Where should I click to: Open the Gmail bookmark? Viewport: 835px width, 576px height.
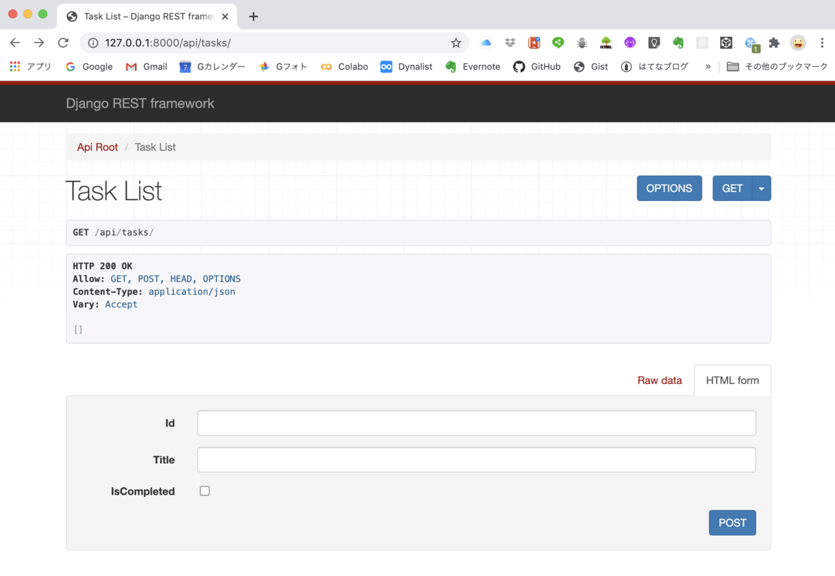(x=146, y=67)
